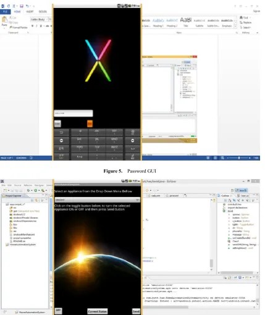The width and height of the screenshot is (265, 315).
Task: Select import declarations in Outline
Action: click(238, 208)
